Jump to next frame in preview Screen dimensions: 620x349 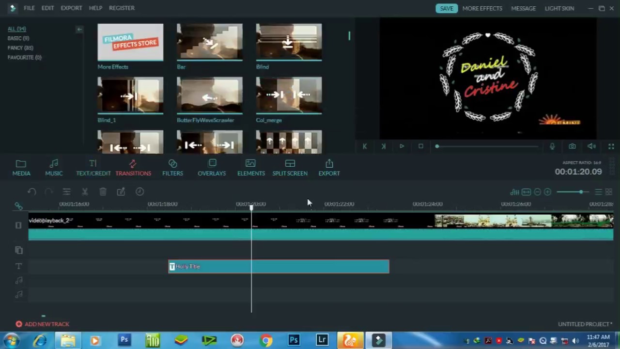pos(383,146)
